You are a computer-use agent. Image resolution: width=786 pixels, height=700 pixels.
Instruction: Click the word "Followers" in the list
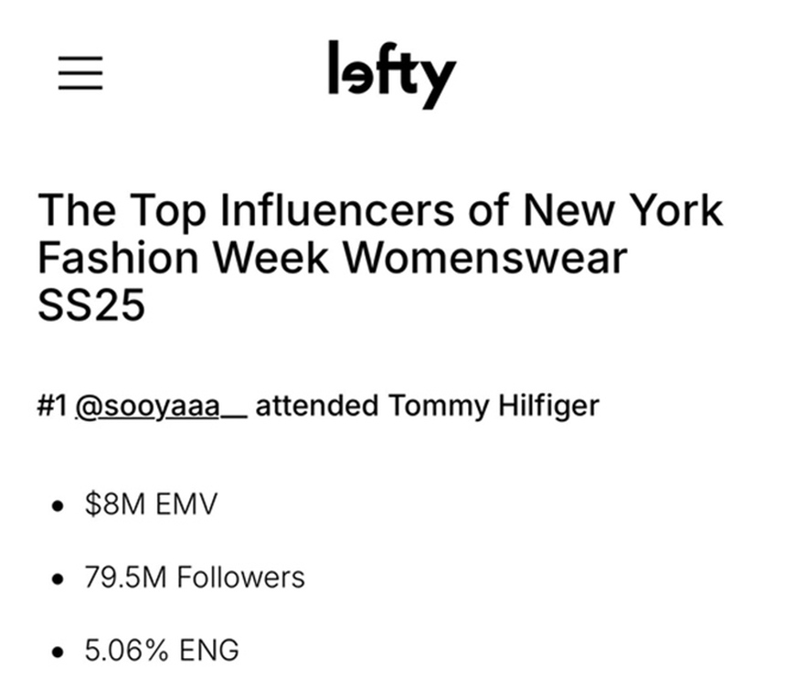click(240, 577)
